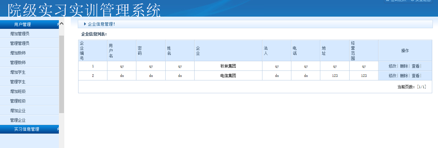This screenshot has height=148, width=438.
Task: Click the 企业信息列表 heading
Action: tap(94, 34)
